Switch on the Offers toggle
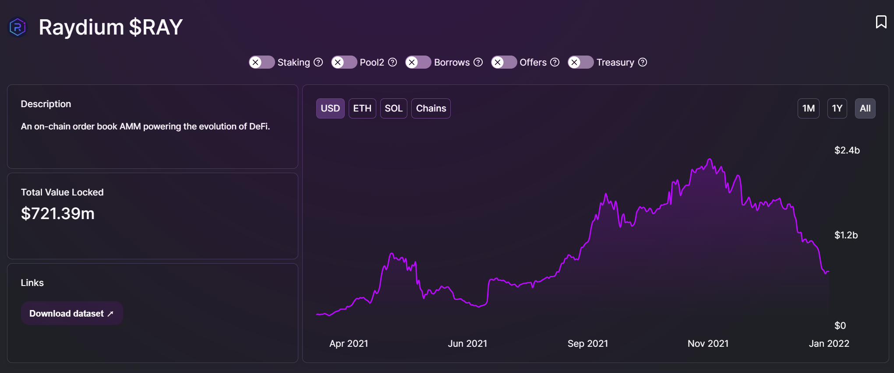The image size is (894, 373). coord(504,62)
